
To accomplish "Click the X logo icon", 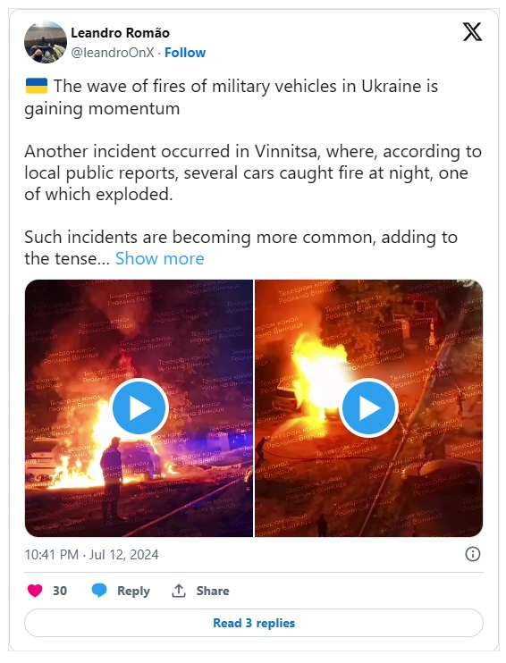I will click(472, 32).
